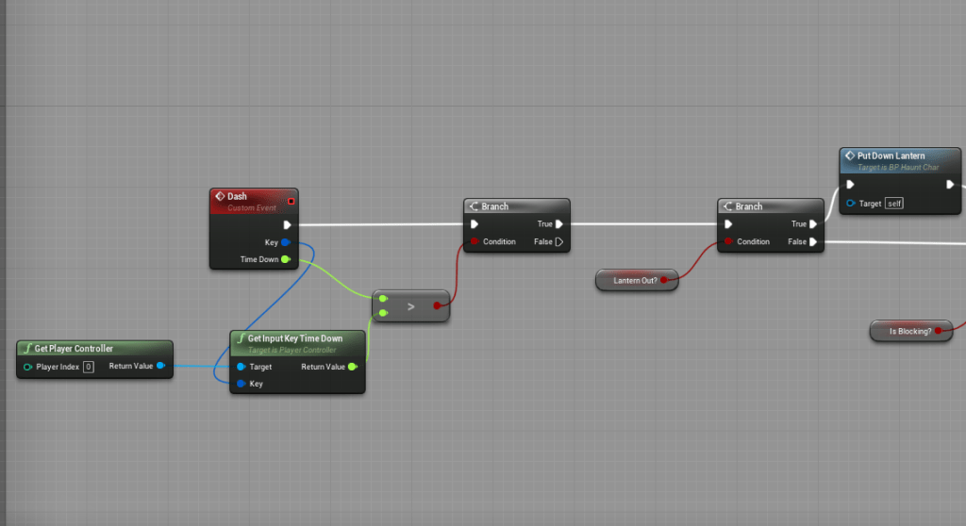Click the Target pin on Get Input Key Time Down
This screenshot has height=526, width=966.
[241, 367]
